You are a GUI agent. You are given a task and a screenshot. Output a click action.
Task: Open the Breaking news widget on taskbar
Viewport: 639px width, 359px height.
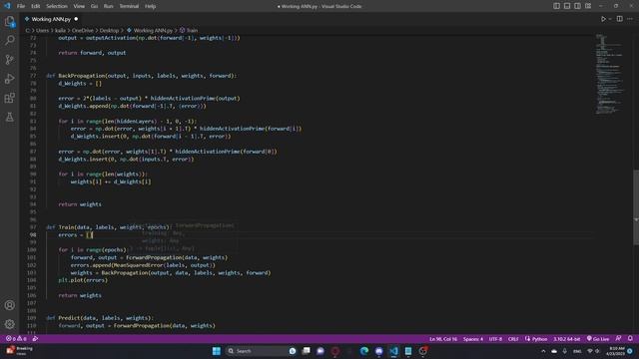19,351
